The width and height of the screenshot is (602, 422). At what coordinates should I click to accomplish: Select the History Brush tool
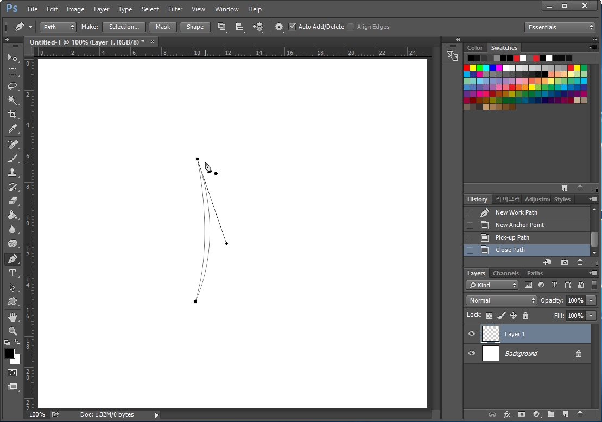12,187
